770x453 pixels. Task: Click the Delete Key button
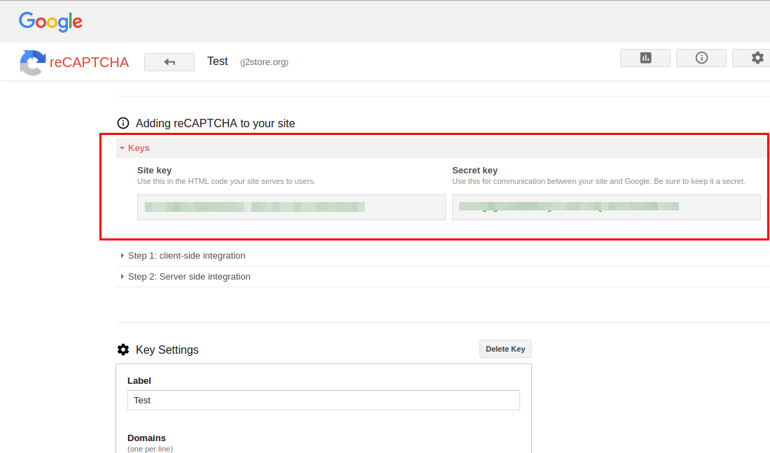point(505,349)
